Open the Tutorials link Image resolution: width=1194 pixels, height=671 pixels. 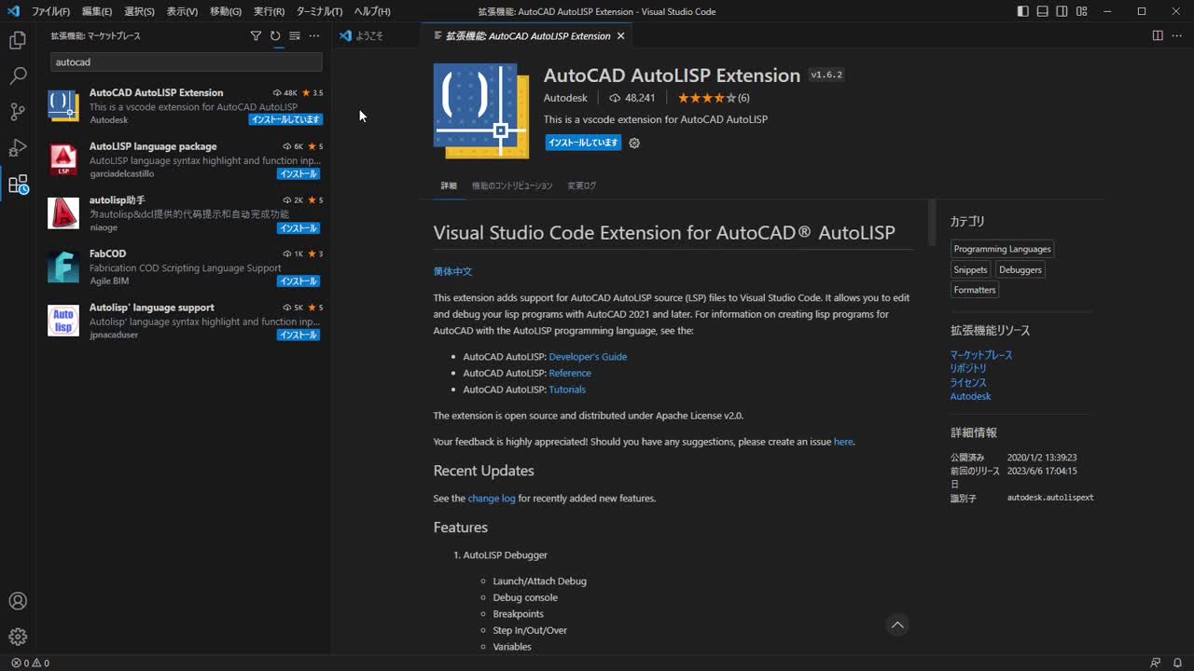(567, 390)
